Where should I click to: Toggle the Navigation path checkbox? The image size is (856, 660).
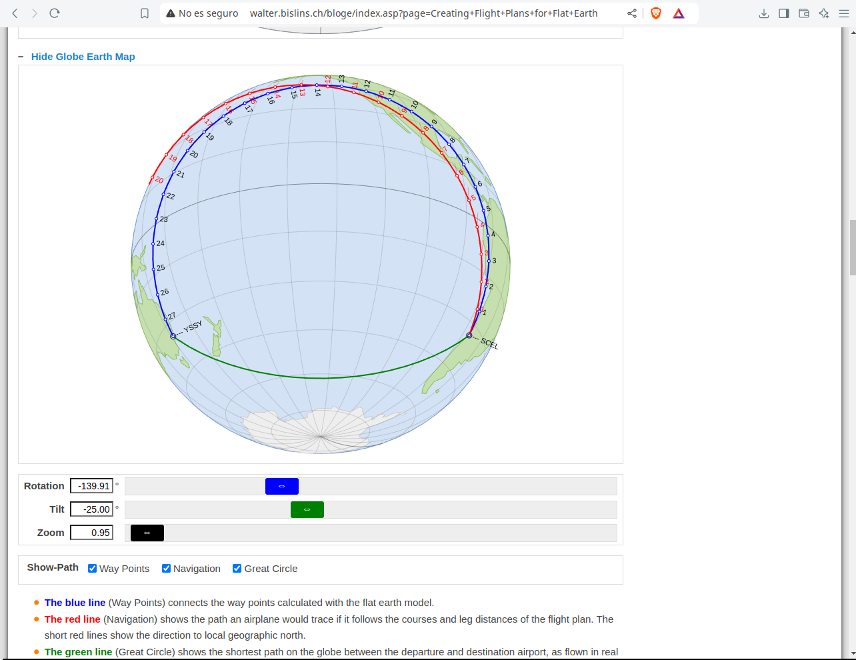(167, 569)
